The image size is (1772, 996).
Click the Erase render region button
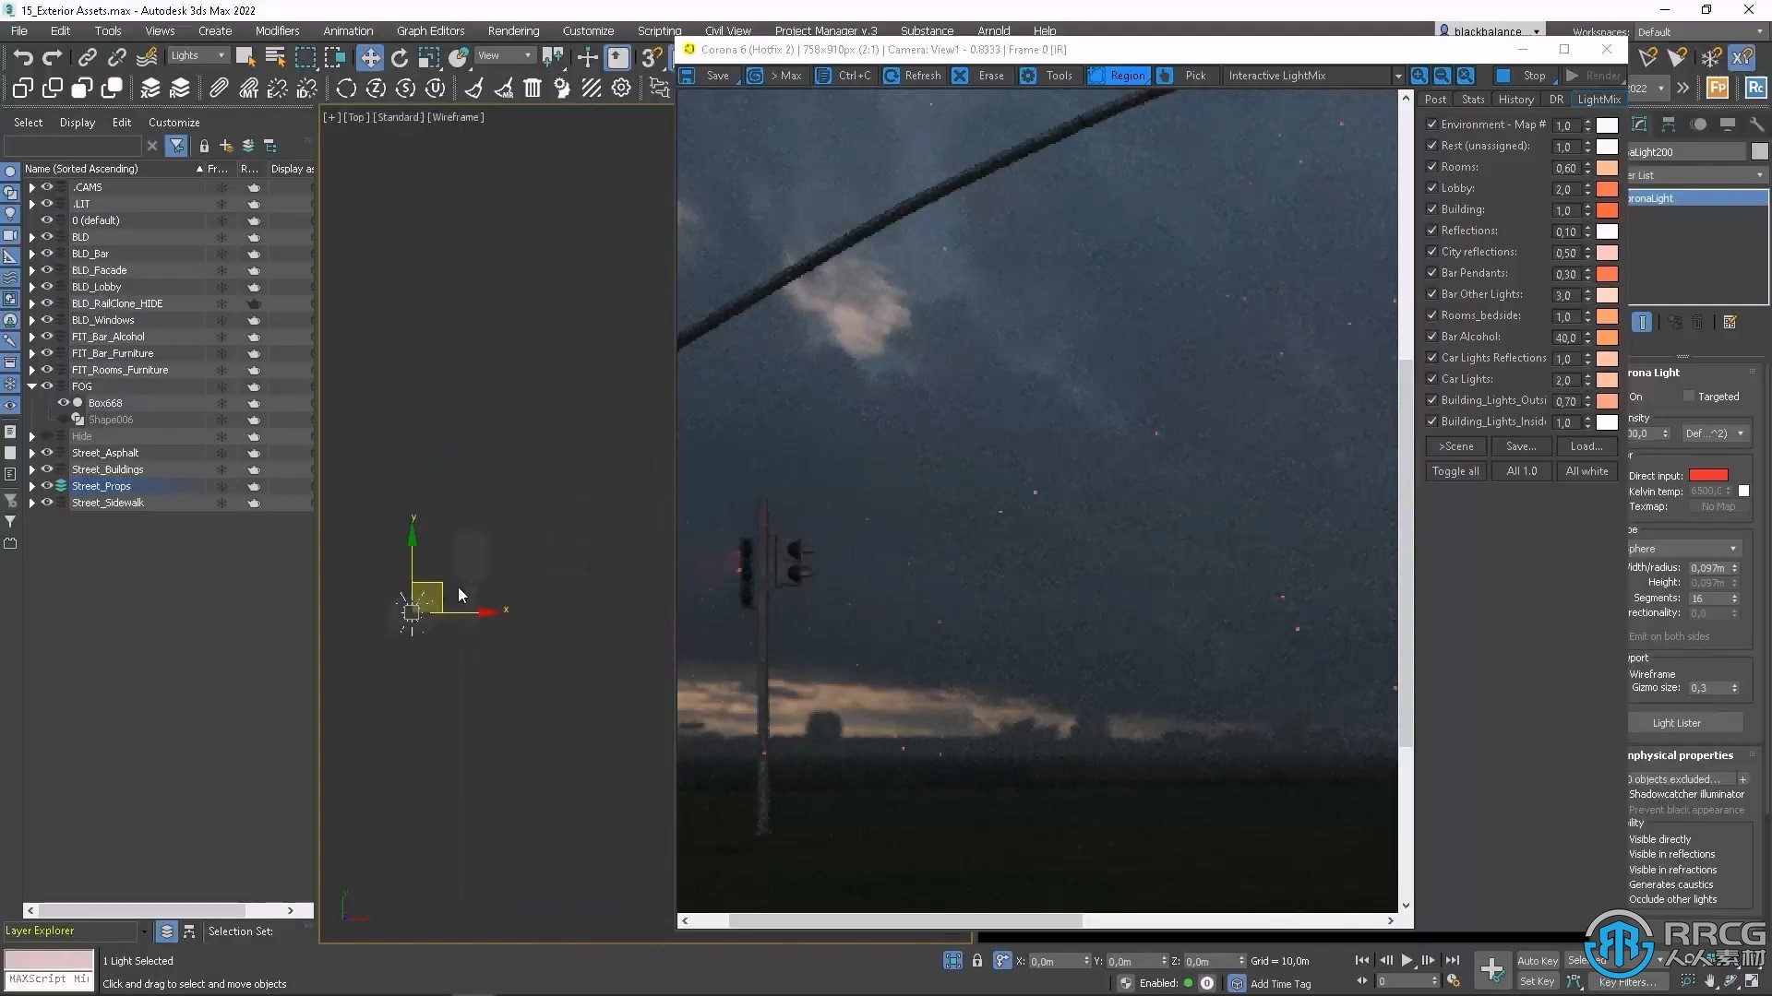(990, 76)
